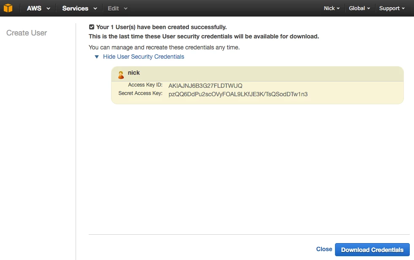Click the nick user avatar icon

tap(121, 75)
